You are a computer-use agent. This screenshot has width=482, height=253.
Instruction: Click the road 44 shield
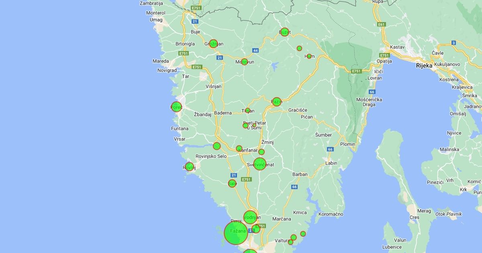click(x=255, y=50)
